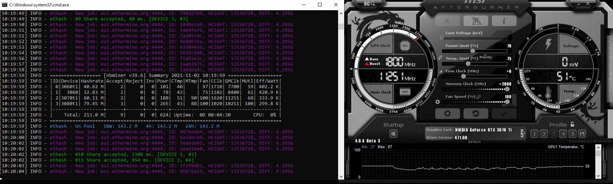The width and height of the screenshot is (613, 184).
Task: Toggle the power/temp limit link icon
Action: point(440,57)
